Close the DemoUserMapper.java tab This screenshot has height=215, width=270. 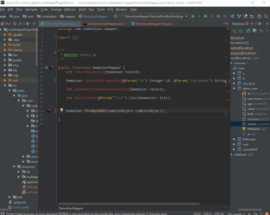pos(78,24)
